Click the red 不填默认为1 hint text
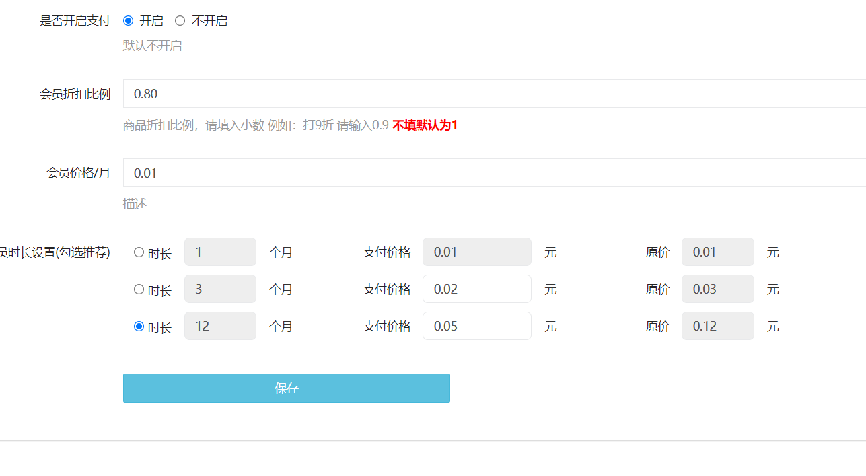The height and width of the screenshot is (476, 866). point(425,125)
